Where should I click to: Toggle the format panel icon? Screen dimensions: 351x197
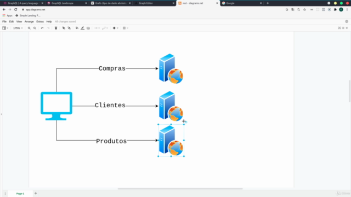tap(343, 28)
